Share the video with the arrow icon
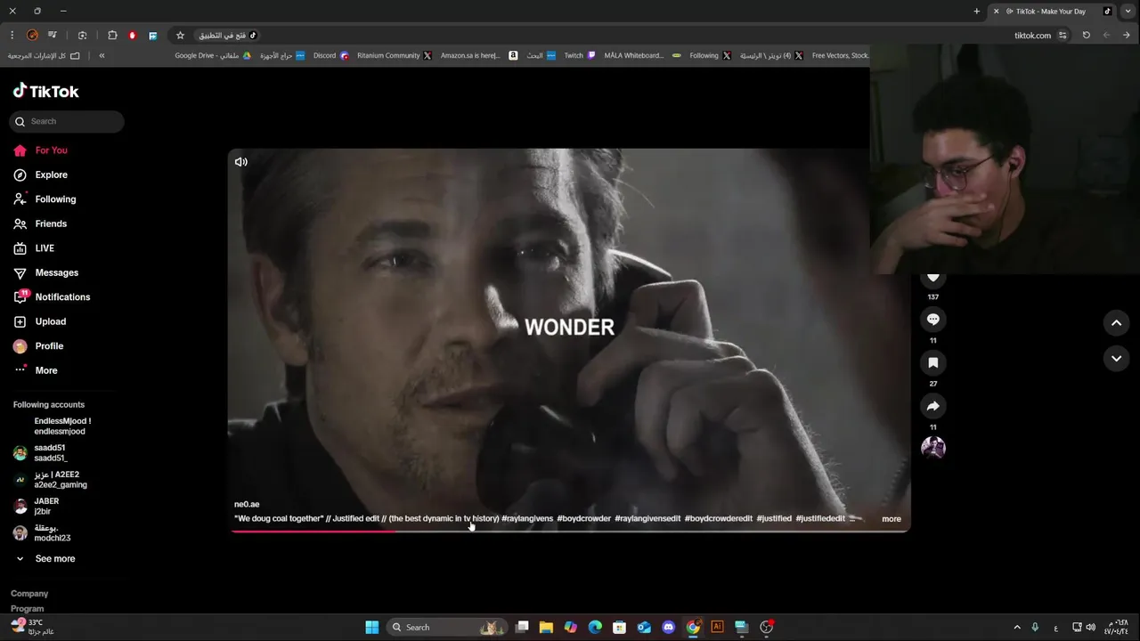 933,406
